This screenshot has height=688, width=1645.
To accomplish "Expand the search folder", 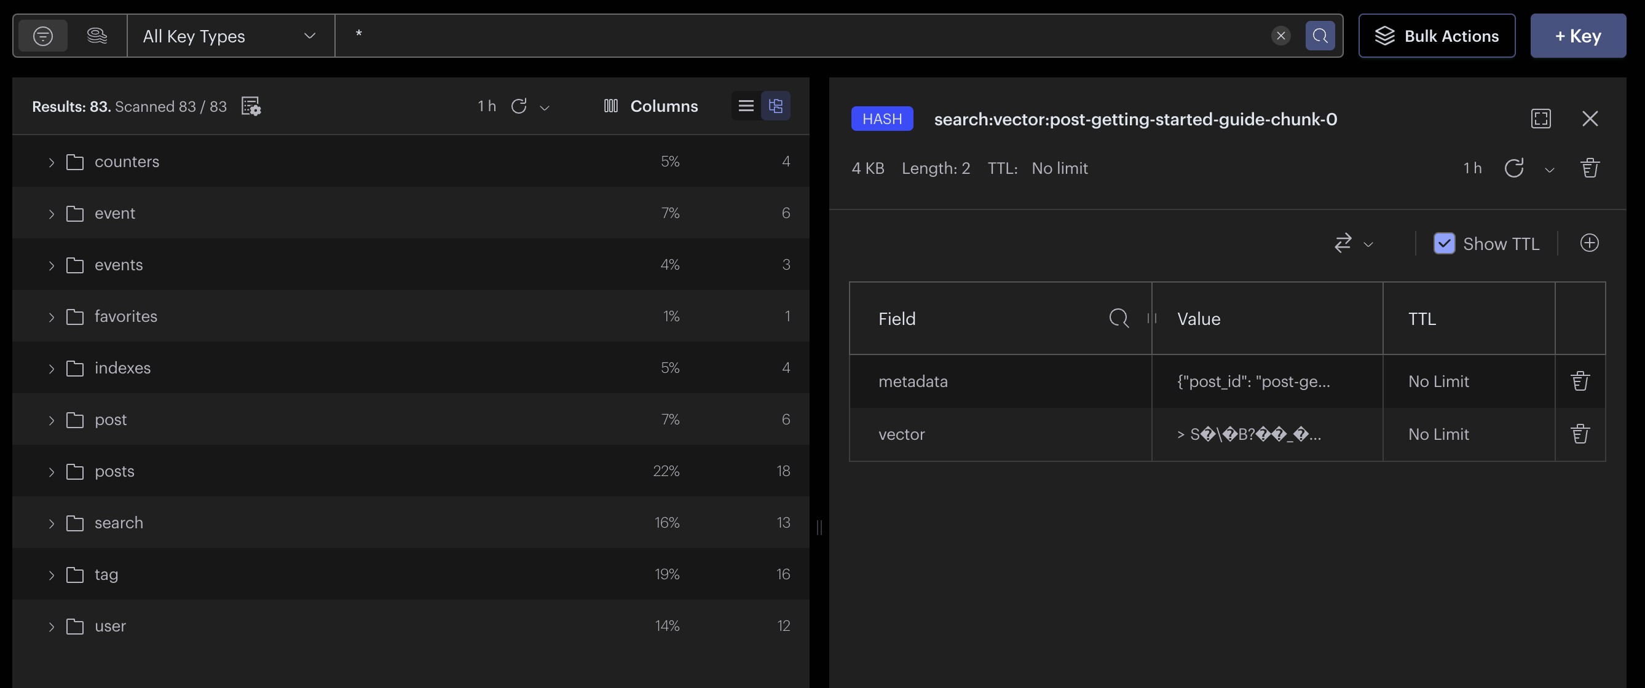I will click(52, 523).
